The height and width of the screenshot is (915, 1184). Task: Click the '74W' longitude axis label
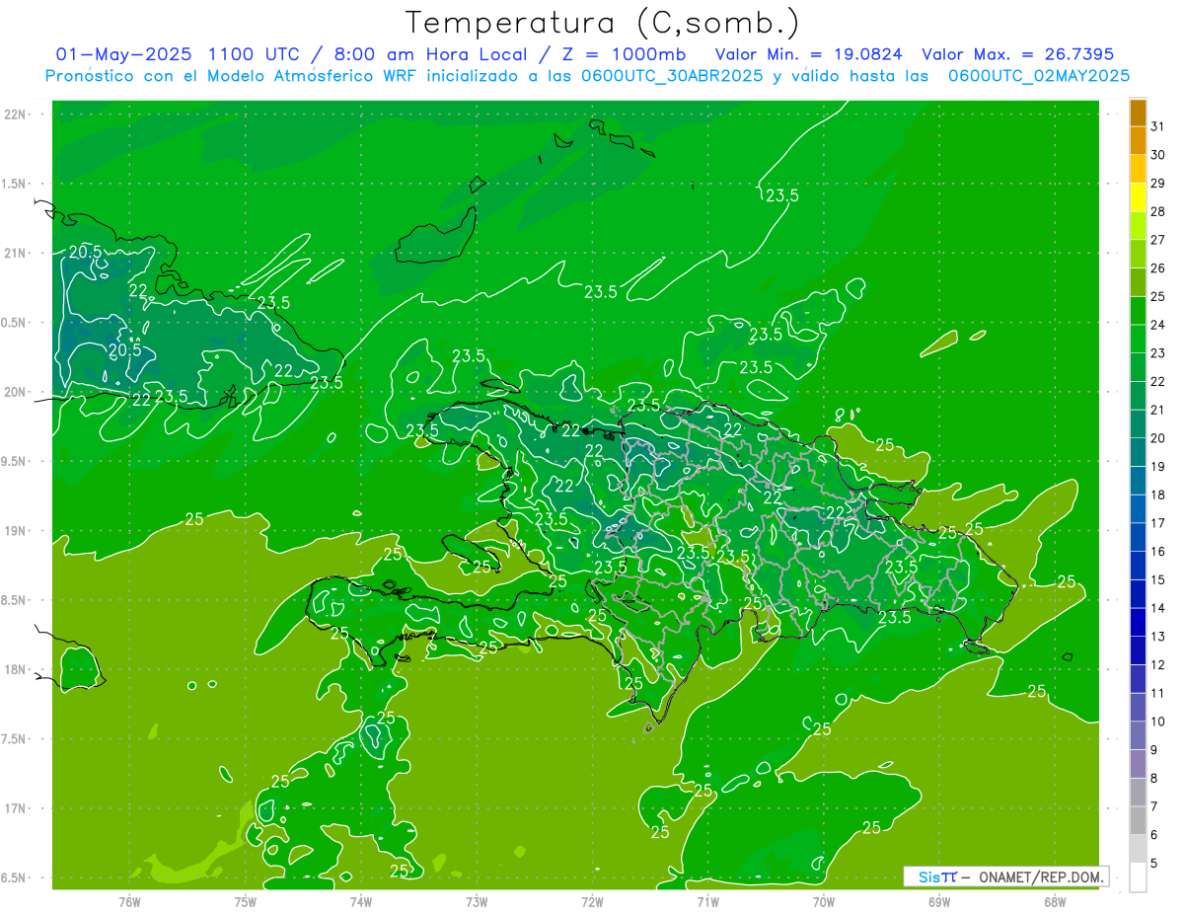361,901
